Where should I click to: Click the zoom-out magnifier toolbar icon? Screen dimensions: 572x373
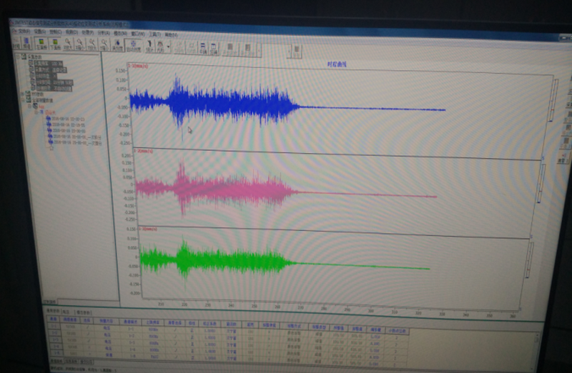coord(80,44)
